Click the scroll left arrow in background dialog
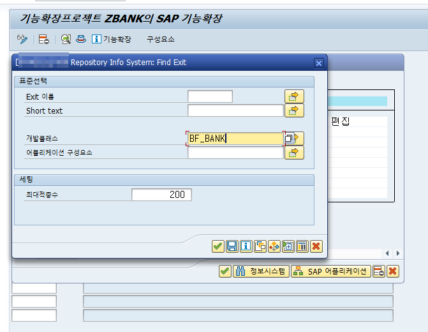 [x=387, y=253]
